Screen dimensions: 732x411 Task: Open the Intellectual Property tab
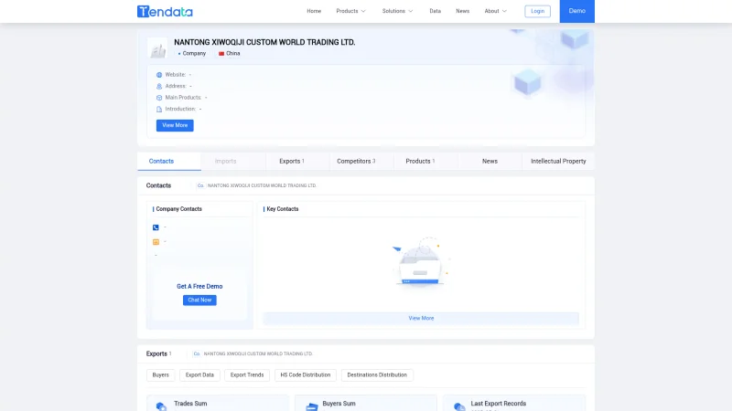(558, 162)
